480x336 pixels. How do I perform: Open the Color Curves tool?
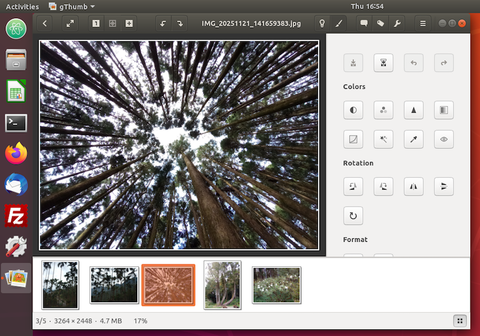[x=353, y=140]
